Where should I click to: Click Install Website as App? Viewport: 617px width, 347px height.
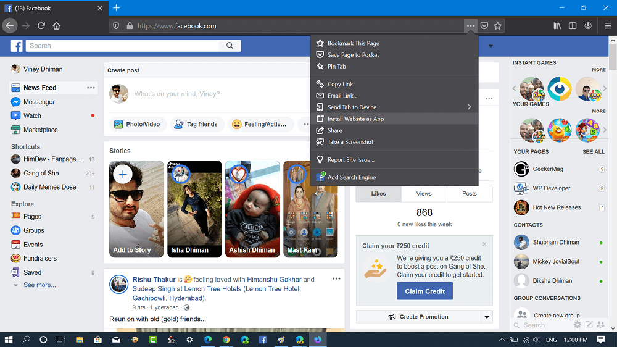point(394,119)
